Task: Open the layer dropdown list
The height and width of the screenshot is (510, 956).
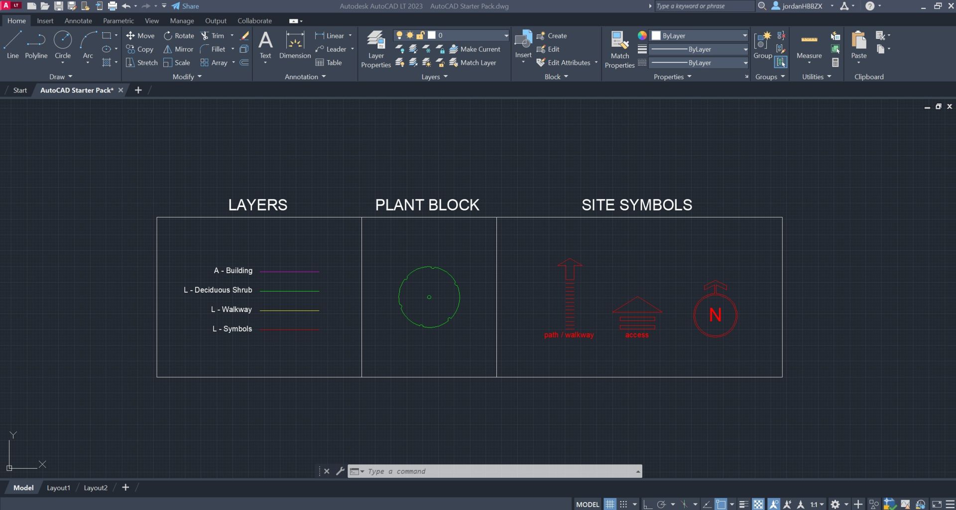Action: 506,35
